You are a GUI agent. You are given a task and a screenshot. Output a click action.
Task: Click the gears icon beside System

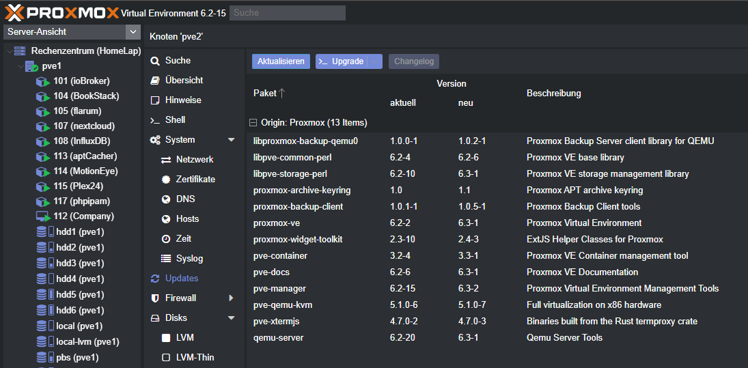155,140
